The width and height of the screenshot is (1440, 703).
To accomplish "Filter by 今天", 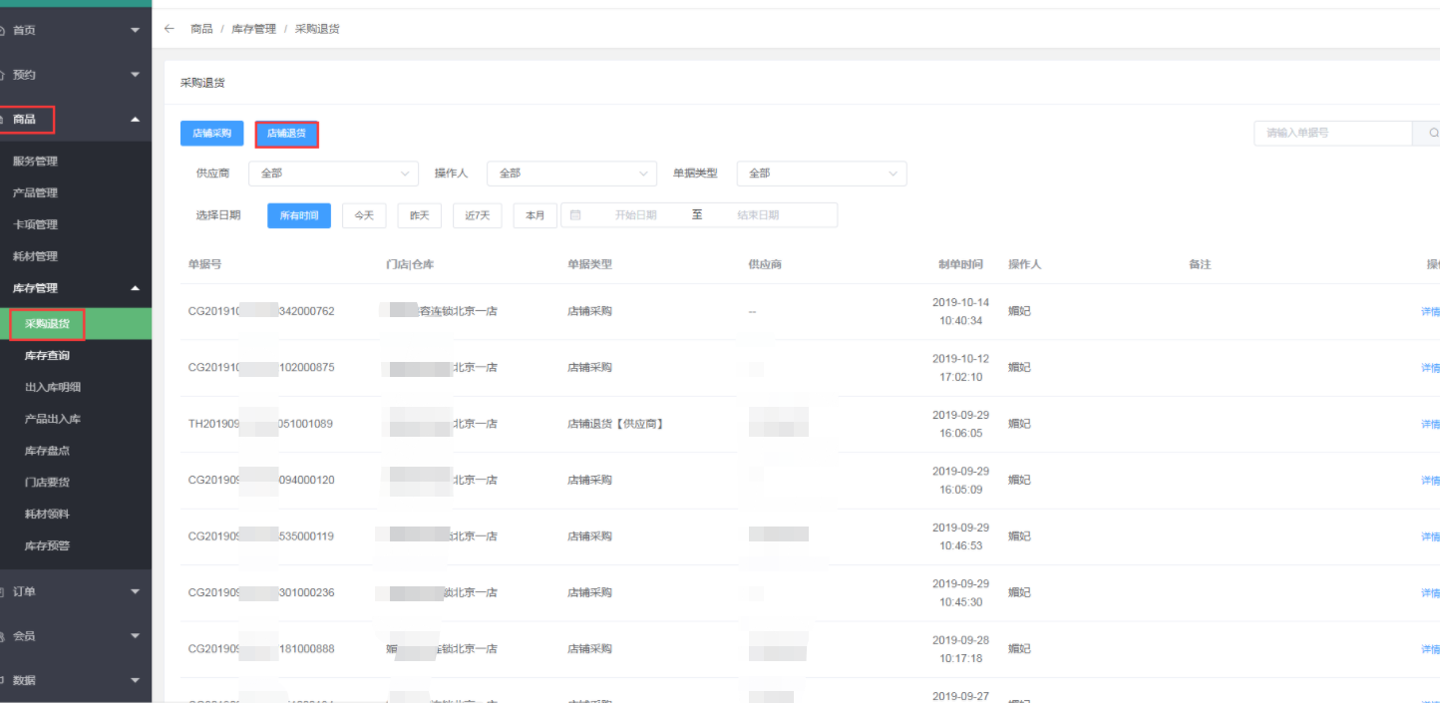I will click(x=364, y=215).
